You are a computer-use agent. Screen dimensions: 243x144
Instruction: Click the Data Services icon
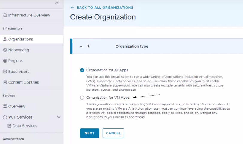[x=9, y=126]
